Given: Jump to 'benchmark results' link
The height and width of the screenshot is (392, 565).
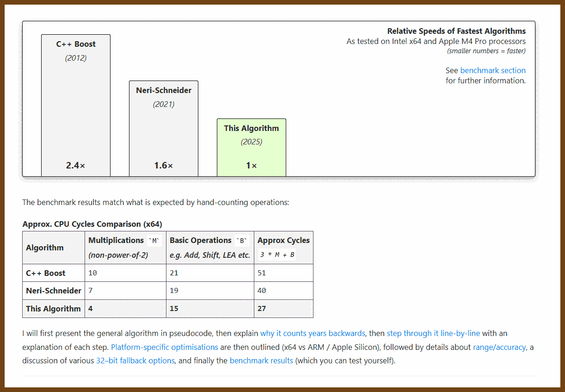Looking at the screenshot, I should (261, 361).
